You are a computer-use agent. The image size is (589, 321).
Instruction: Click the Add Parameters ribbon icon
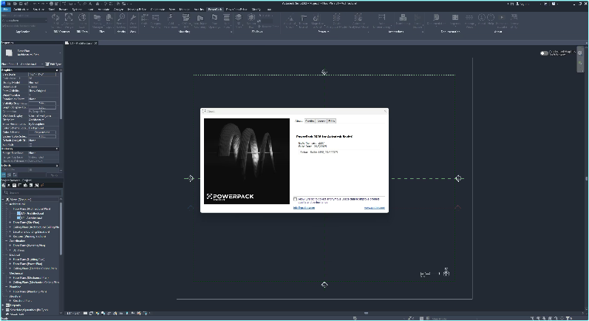171,18
